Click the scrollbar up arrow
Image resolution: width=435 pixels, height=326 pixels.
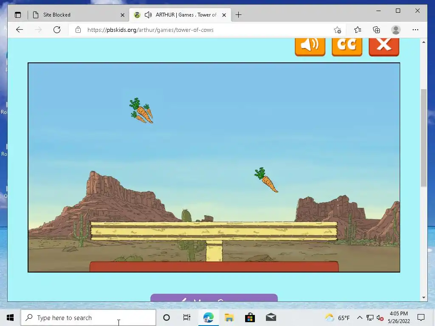pyautogui.click(x=424, y=42)
